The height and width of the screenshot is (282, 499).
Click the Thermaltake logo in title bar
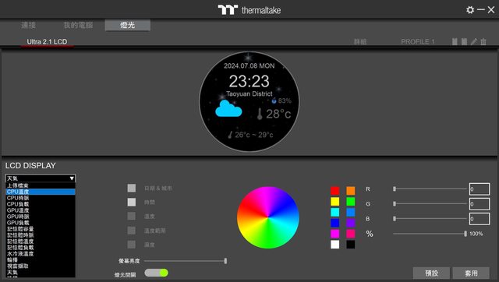249,10
